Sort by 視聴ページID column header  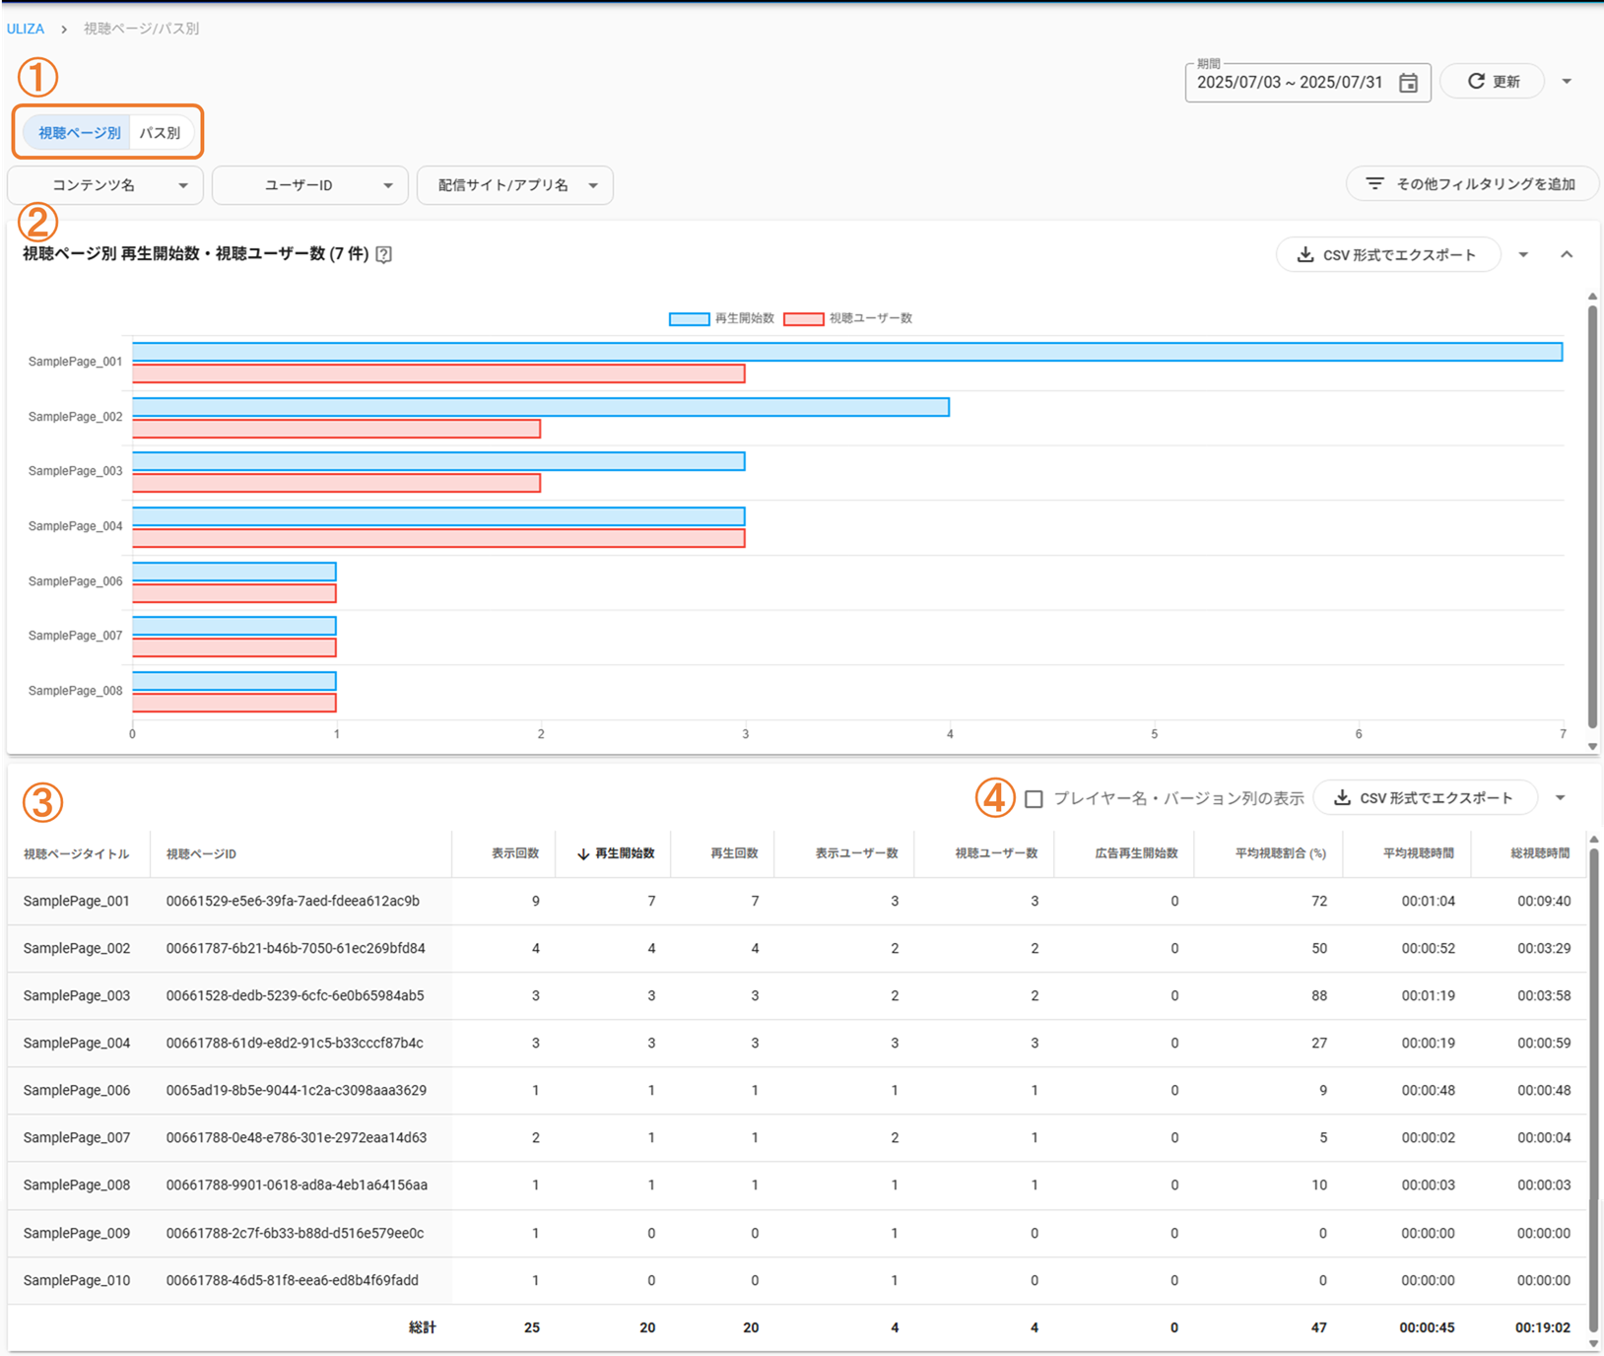(x=201, y=854)
